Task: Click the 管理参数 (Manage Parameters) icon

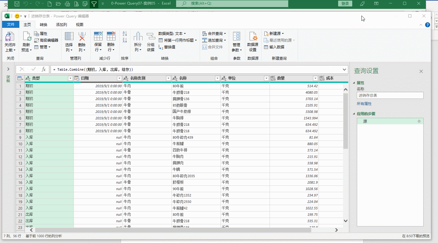Action: coord(236,36)
